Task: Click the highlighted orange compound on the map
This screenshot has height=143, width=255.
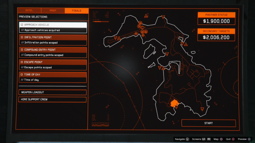Action: (x=174, y=103)
